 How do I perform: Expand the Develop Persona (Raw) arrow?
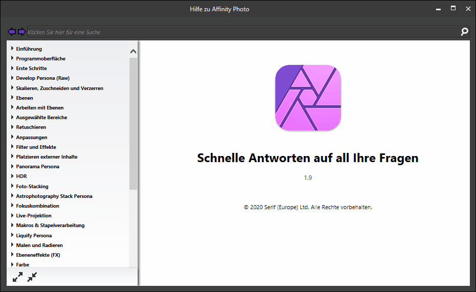click(12, 78)
